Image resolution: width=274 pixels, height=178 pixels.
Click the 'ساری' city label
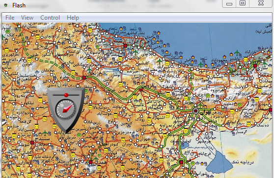point(262,68)
